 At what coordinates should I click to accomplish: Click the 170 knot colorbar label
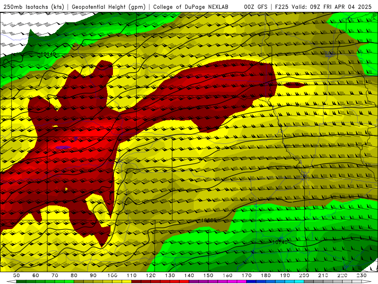(x=247, y=275)
